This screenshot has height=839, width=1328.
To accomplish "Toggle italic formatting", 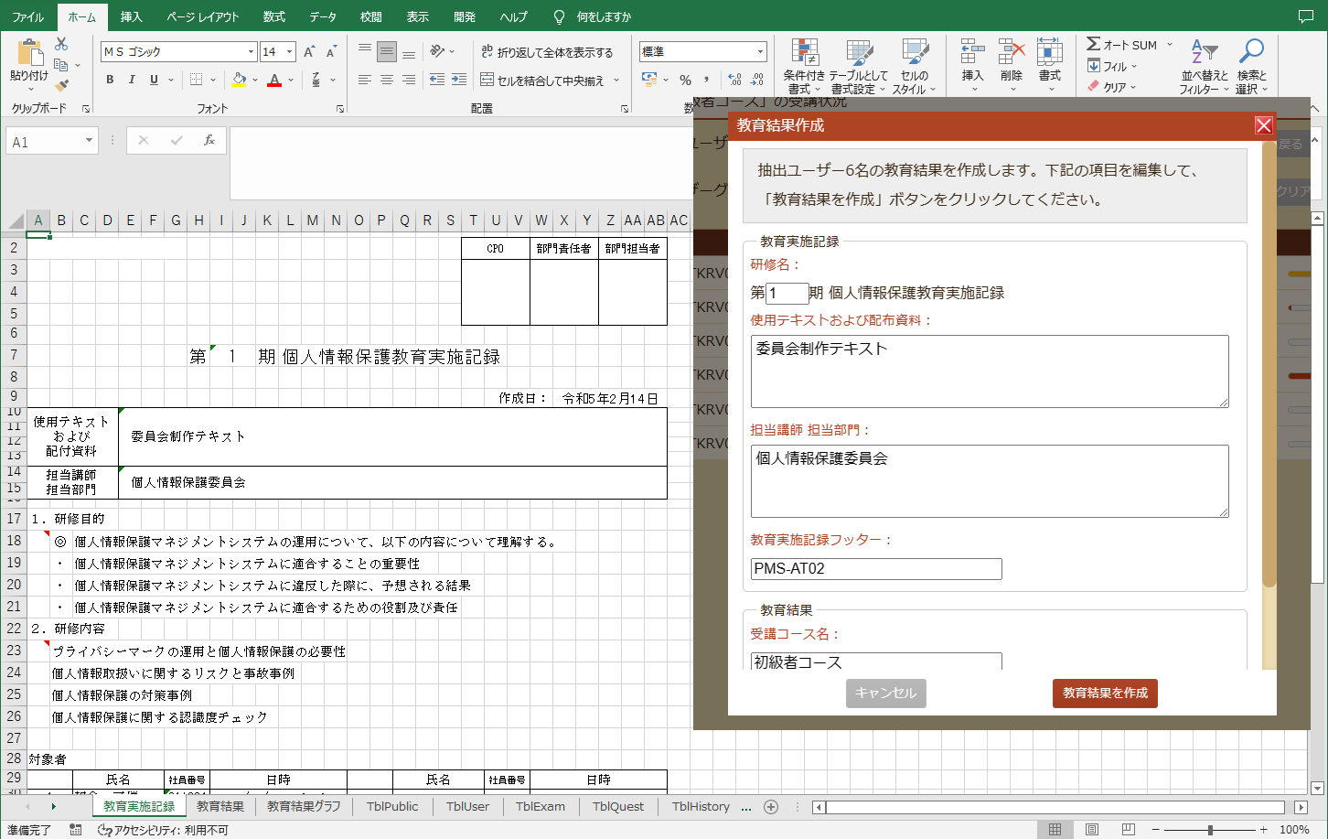I will tap(132, 80).
